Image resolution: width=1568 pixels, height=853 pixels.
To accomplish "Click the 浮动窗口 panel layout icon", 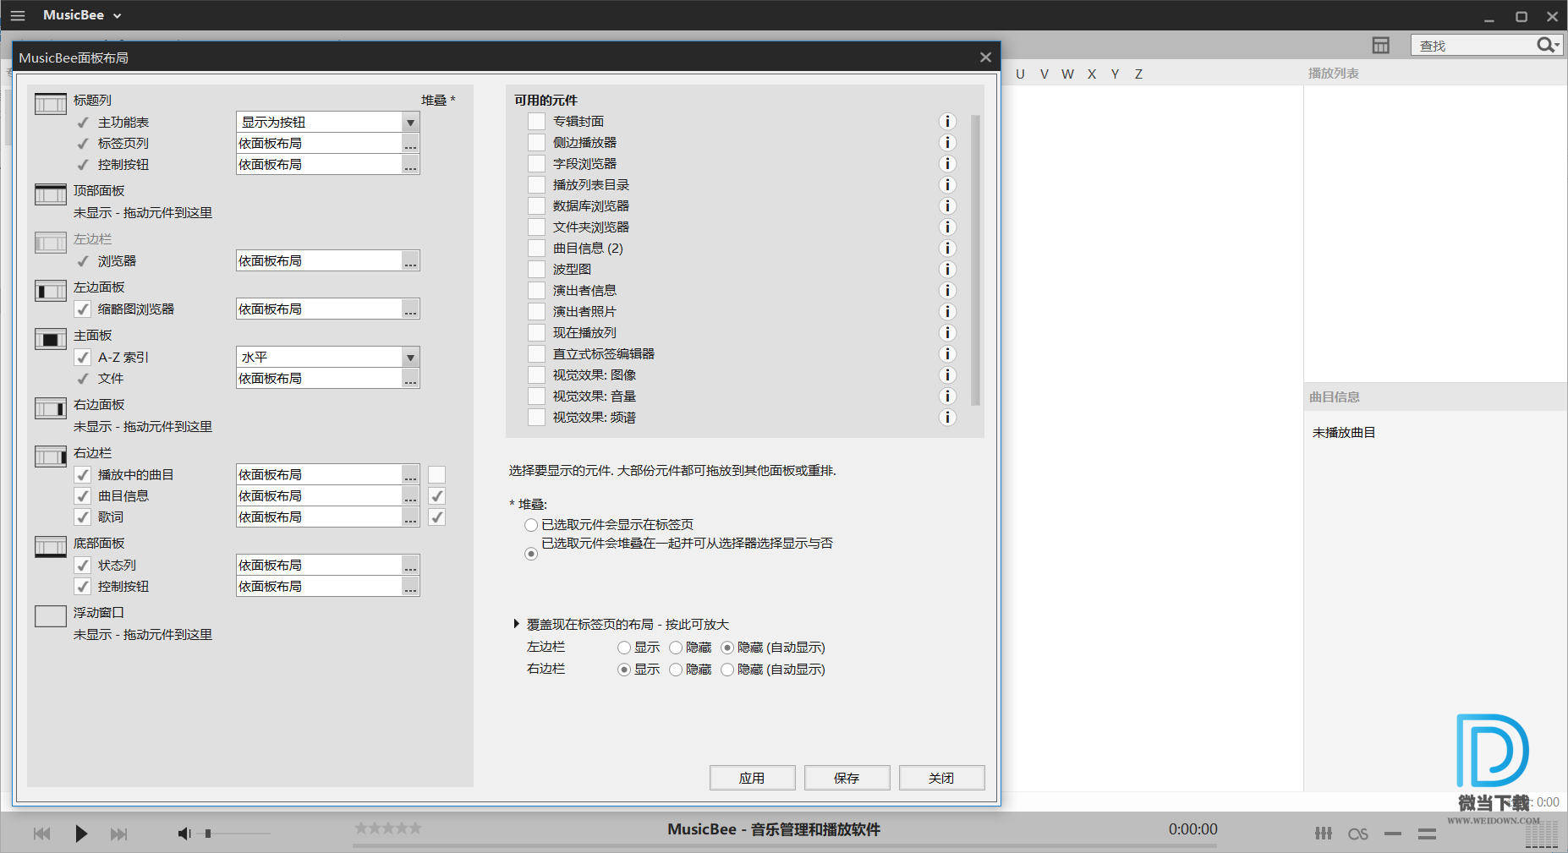I will (51, 616).
